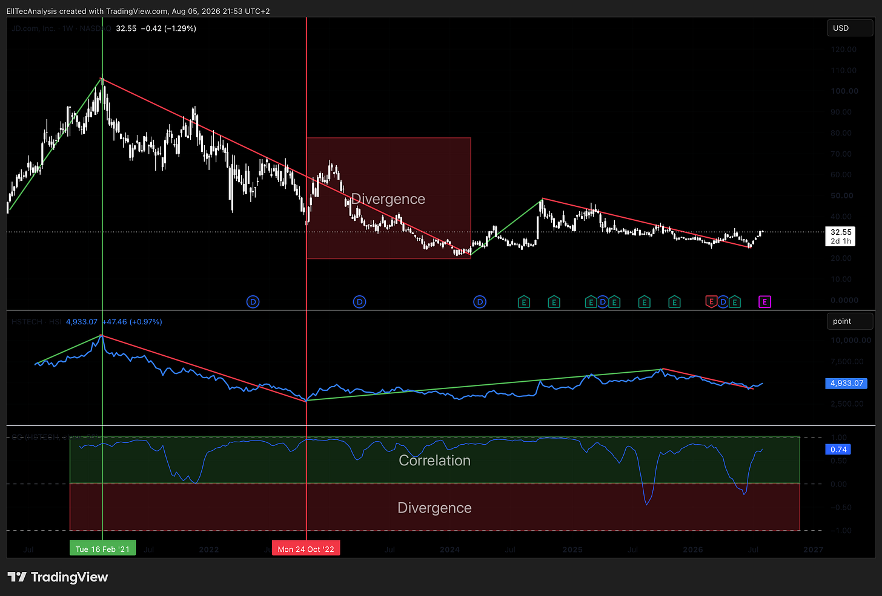Click the green earnings E marker nearest the magenta one
Viewport: 882px width, 596px height.
(x=735, y=301)
